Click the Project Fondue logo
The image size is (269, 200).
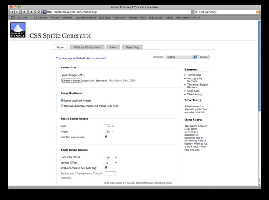[18, 30]
